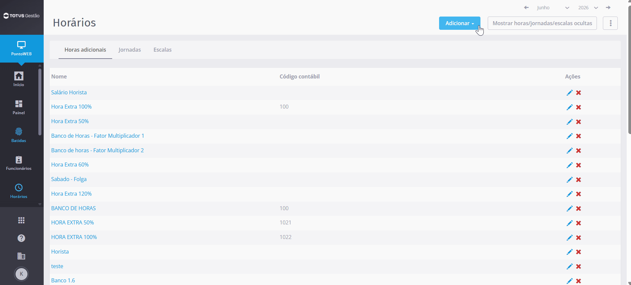
Task: Click the sidebar menu scrollbar
Action: (40, 102)
